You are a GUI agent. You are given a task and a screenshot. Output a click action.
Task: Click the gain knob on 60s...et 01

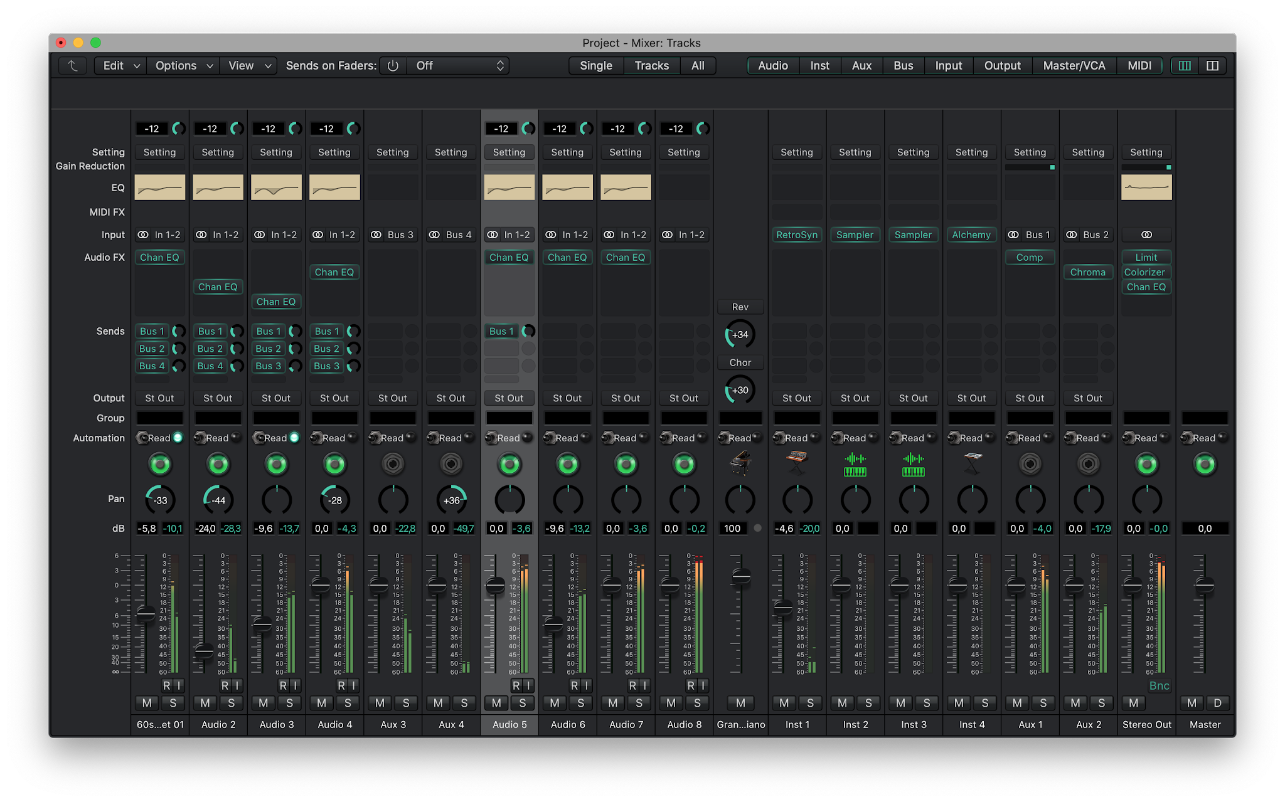click(x=179, y=129)
